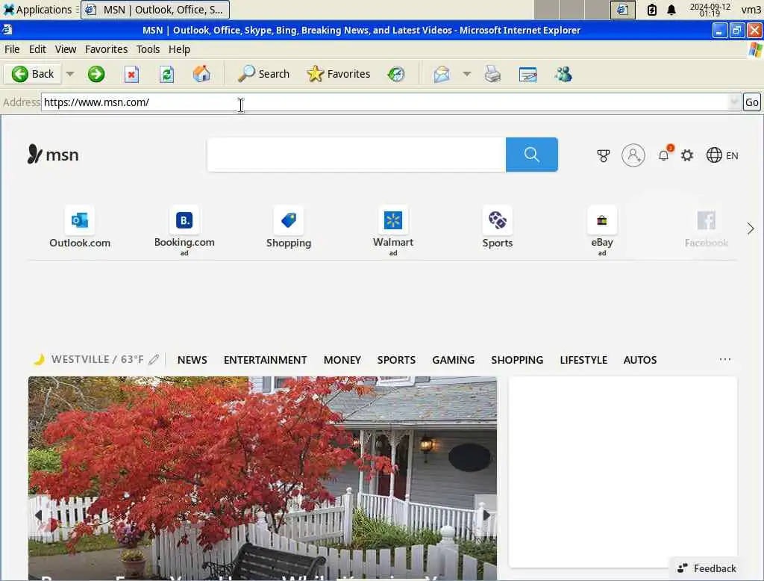764x581 pixels.
Task: Click the blue MSN search magnifier button
Action: click(531, 155)
